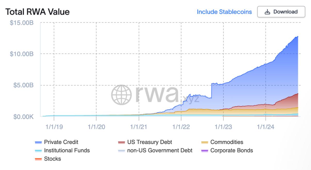Hide the non-US Government Debt series

[159, 150]
